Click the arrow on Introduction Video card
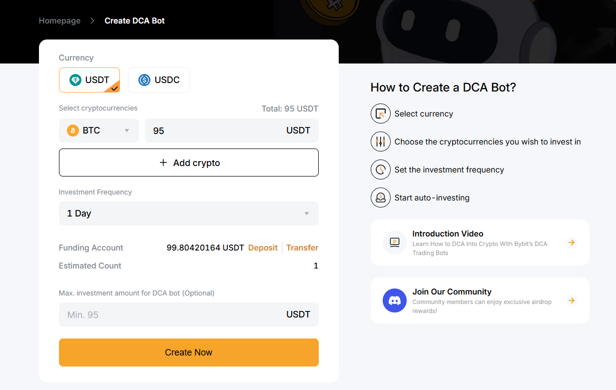 [572, 242]
